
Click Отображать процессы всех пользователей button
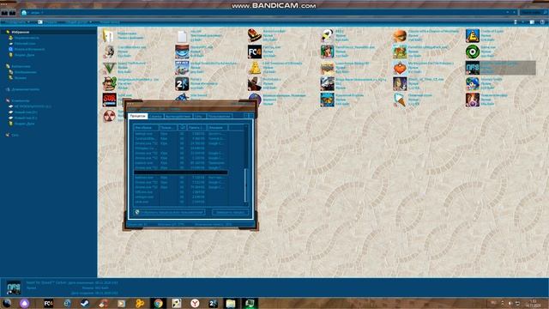(170, 212)
